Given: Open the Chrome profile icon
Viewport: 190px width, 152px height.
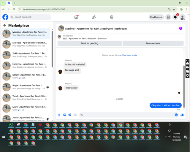Looking at the screenshot, I should [181, 9].
